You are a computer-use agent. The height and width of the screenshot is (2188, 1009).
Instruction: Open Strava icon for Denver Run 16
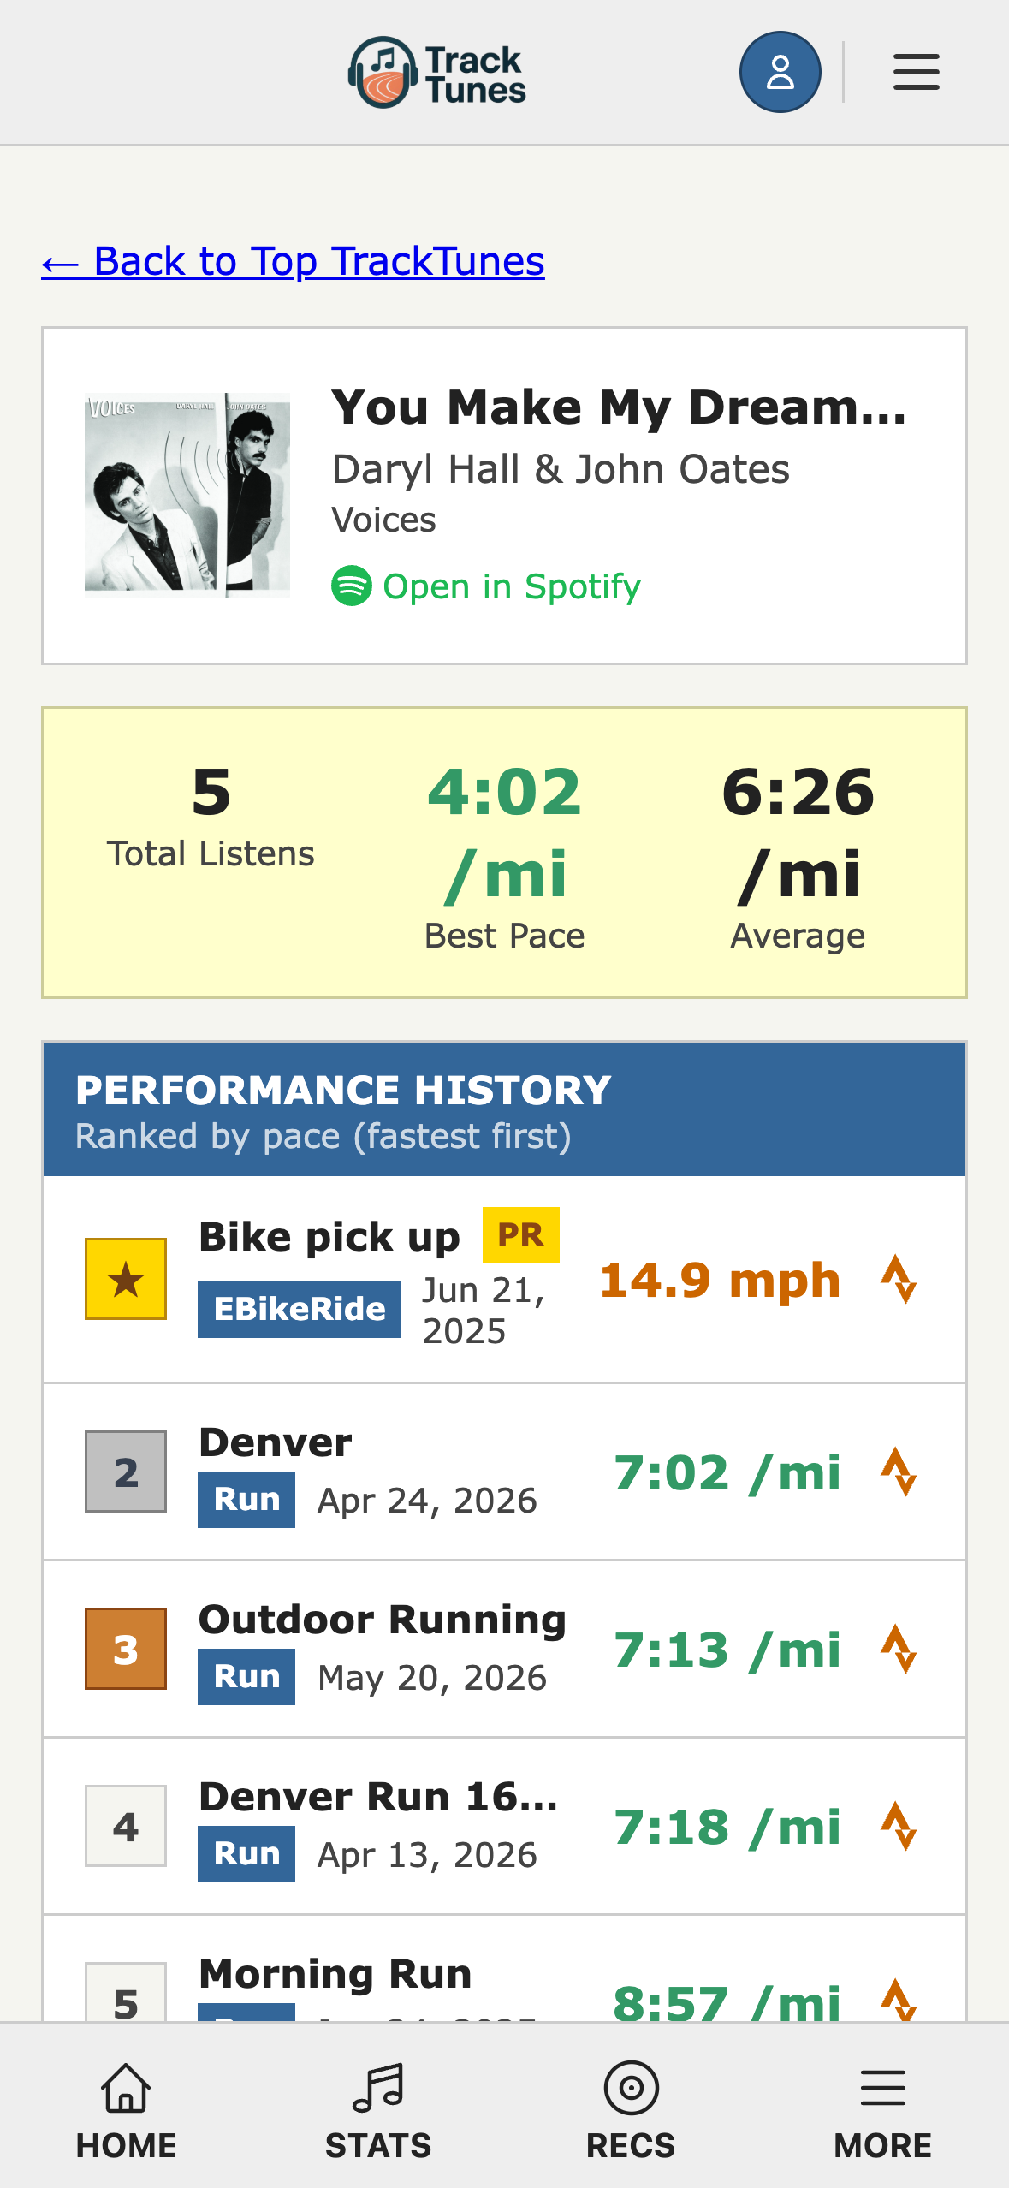point(899,1826)
